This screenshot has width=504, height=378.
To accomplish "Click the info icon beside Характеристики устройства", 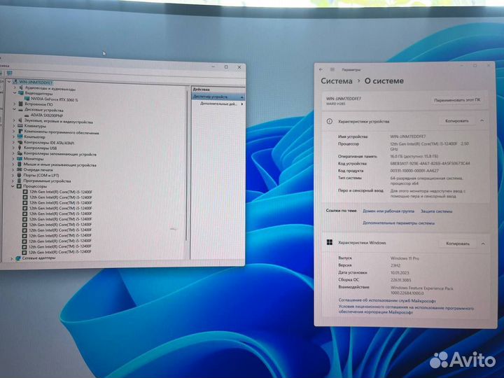I will click(330, 122).
